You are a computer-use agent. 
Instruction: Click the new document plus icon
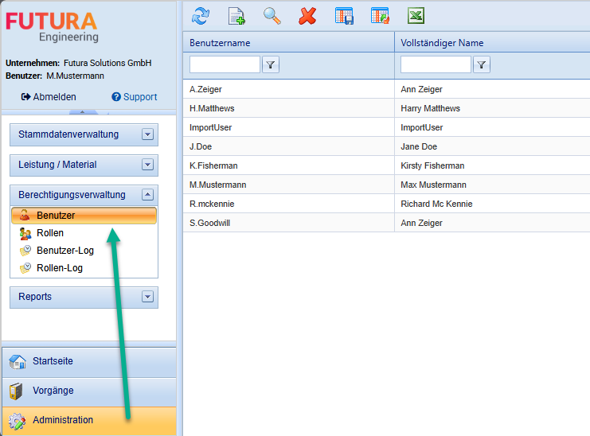tap(236, 15)
